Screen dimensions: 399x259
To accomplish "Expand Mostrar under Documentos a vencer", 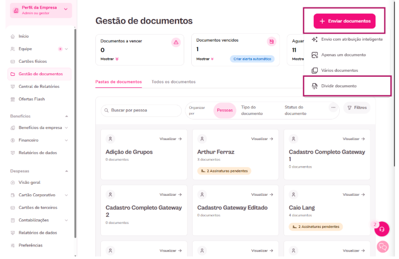I will tap(109, 59).
